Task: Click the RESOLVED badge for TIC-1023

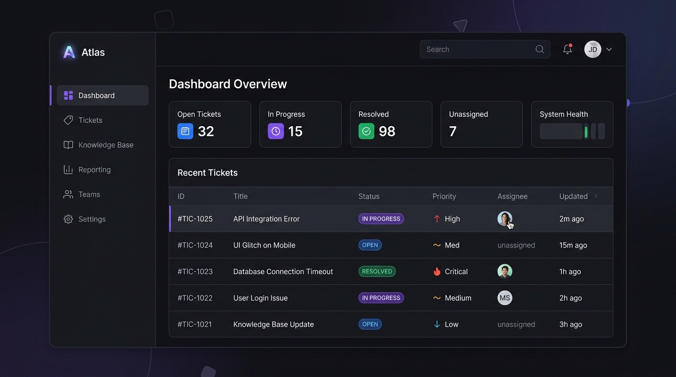Action: click(x=377, y=271)
